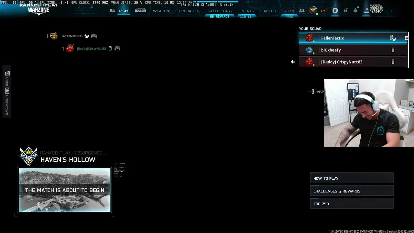
Task: Click the PC icon beside lobby [Daddy]CrispyNutt83
Action: [x=110, y=49]
